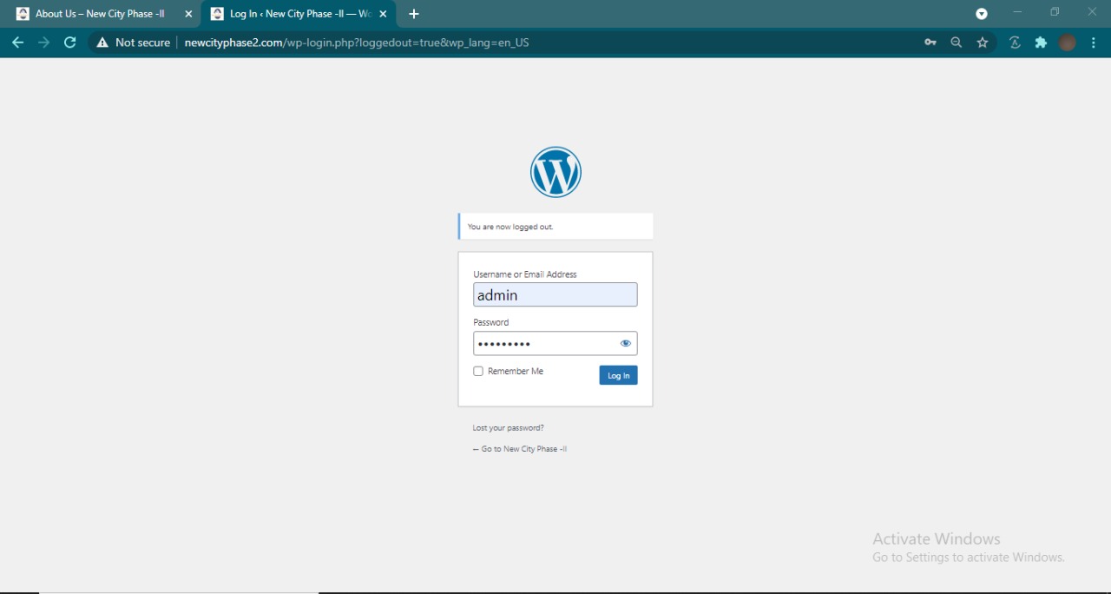
Task: Click the Username or Email Address label
Action: point(525,274)
